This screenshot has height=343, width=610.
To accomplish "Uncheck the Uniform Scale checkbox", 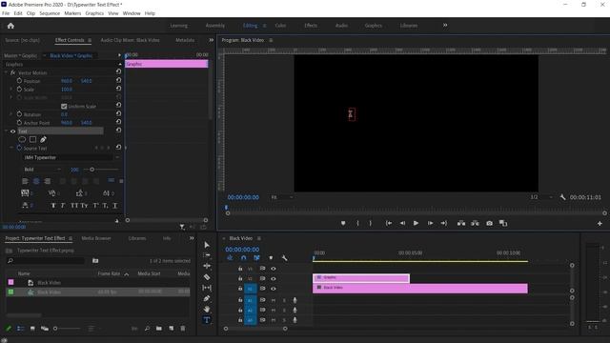I will [64, 106].
